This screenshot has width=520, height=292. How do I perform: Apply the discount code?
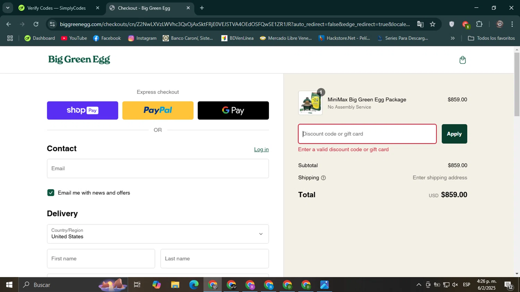(x=454, y=134)
